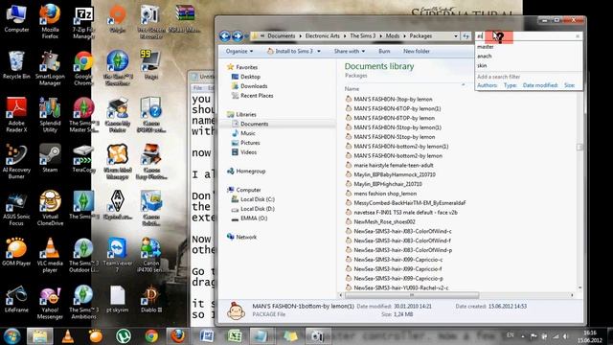Click Mods in address breadcrumb
The image size is (613, 345).
(393, 36)
